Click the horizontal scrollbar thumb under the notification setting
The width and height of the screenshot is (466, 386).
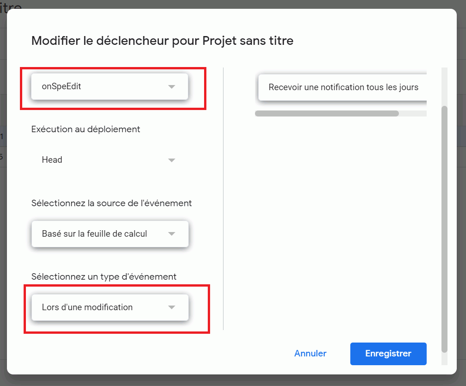tap(327, 113)
